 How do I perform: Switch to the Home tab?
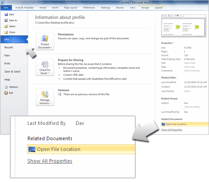coord(43,8)
